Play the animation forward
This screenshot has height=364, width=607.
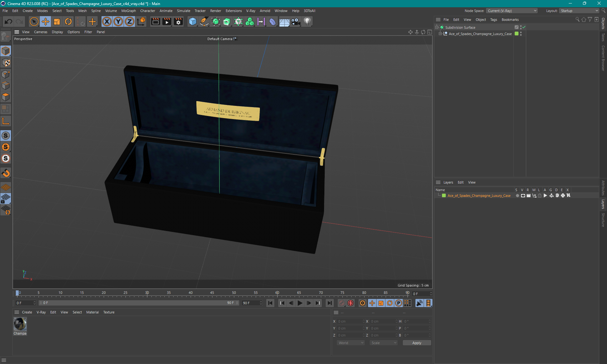point(300,303)
